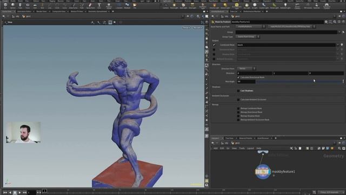Open the network editor Add menu

coord(215,148)
